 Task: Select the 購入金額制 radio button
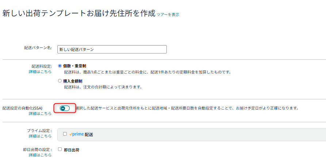click(60, 81)
